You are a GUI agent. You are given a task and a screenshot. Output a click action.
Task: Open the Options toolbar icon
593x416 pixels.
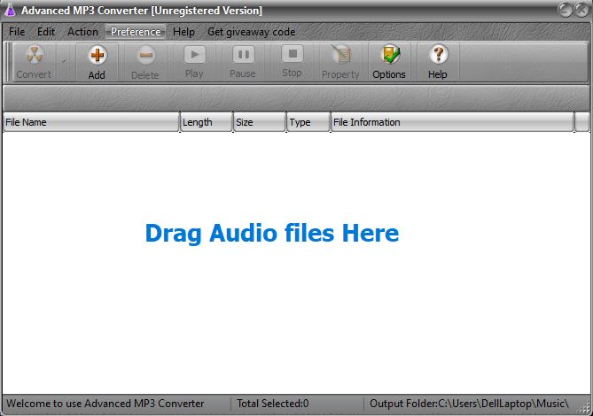[389, 62]
